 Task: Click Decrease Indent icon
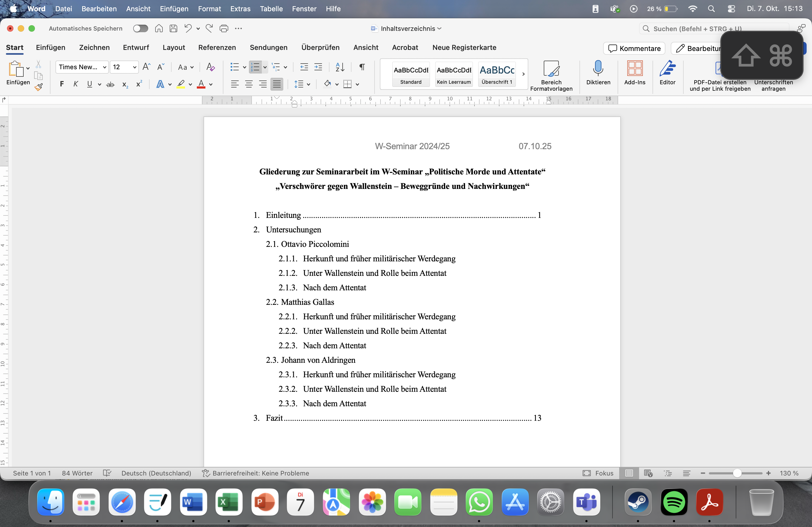[x=304, y=67]
